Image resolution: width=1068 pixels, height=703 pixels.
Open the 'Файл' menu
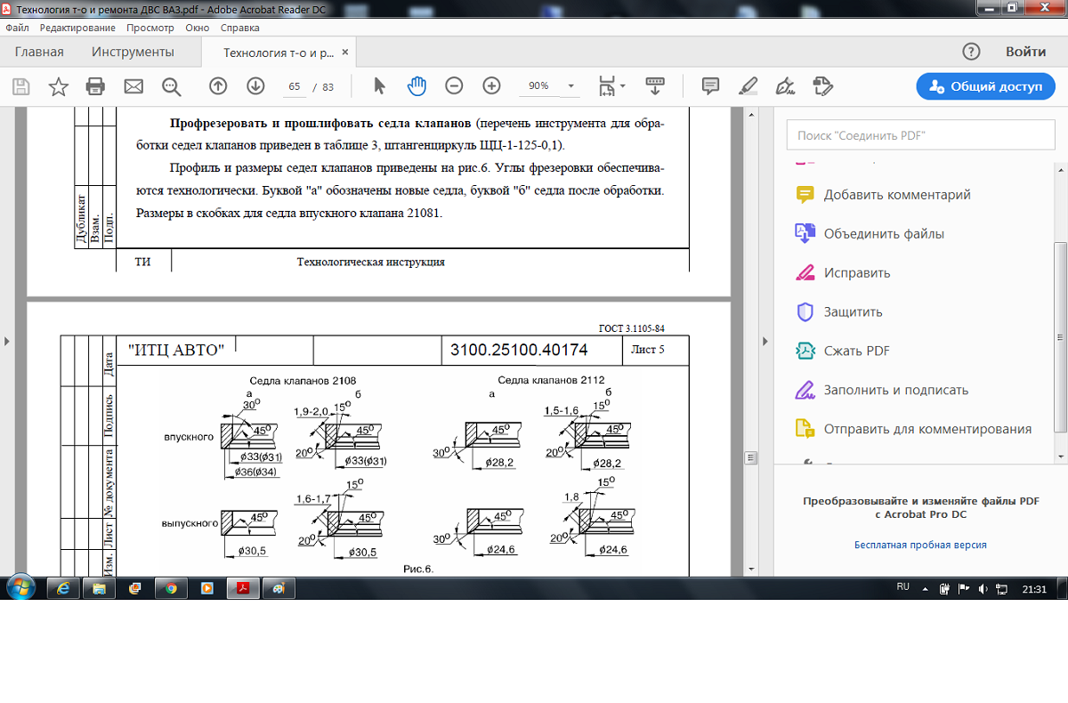[17, 28]
